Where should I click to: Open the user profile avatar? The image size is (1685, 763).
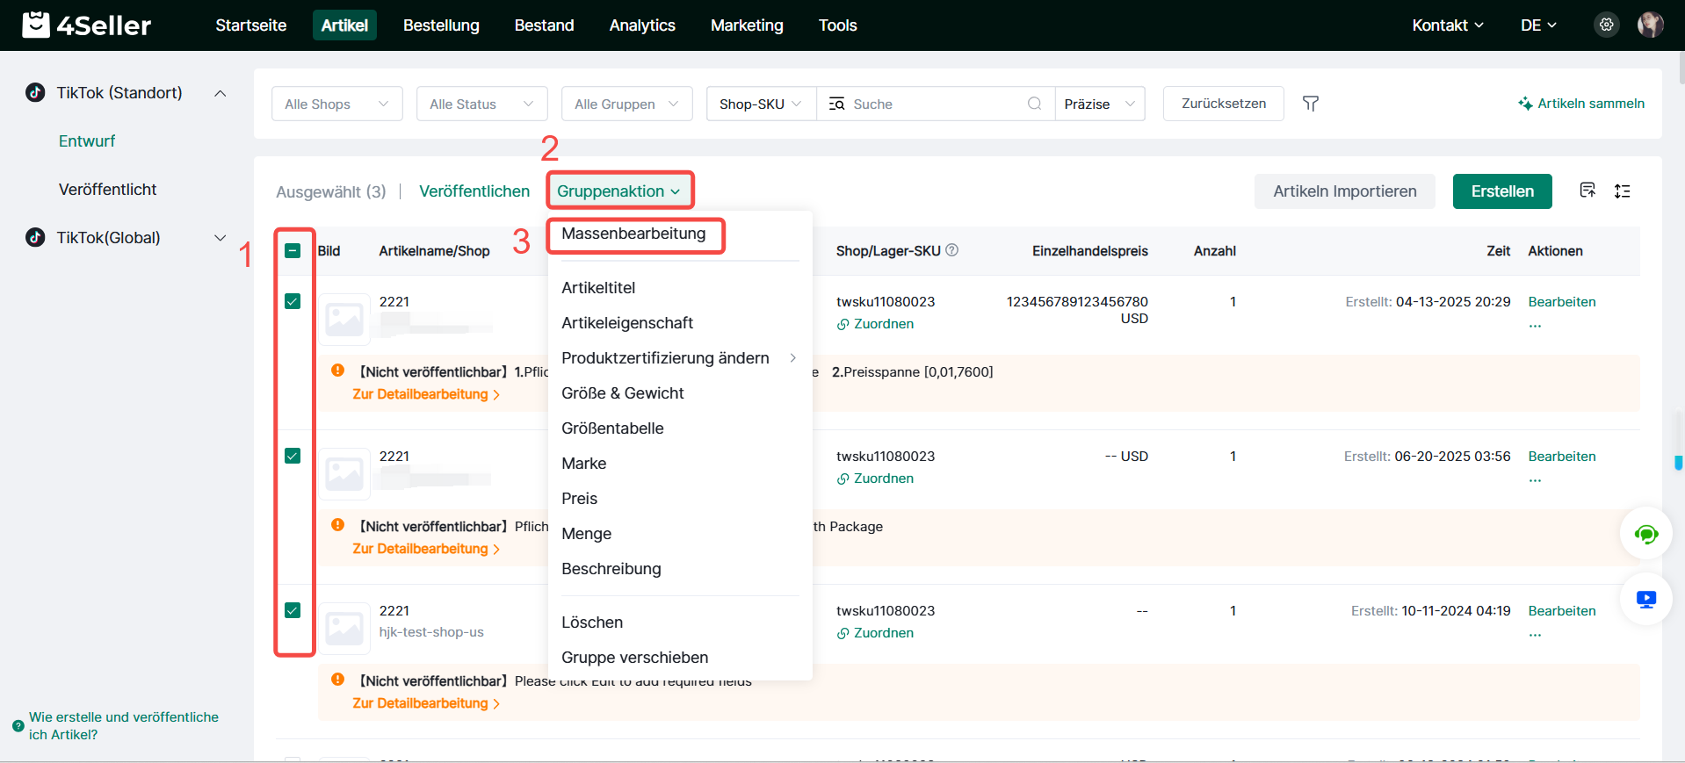click(1650, 25)
